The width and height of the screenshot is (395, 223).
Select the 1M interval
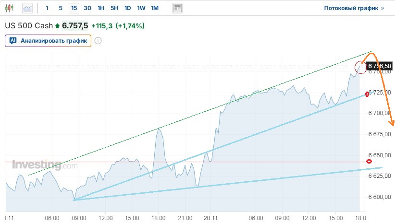click(x=154, y=8)
